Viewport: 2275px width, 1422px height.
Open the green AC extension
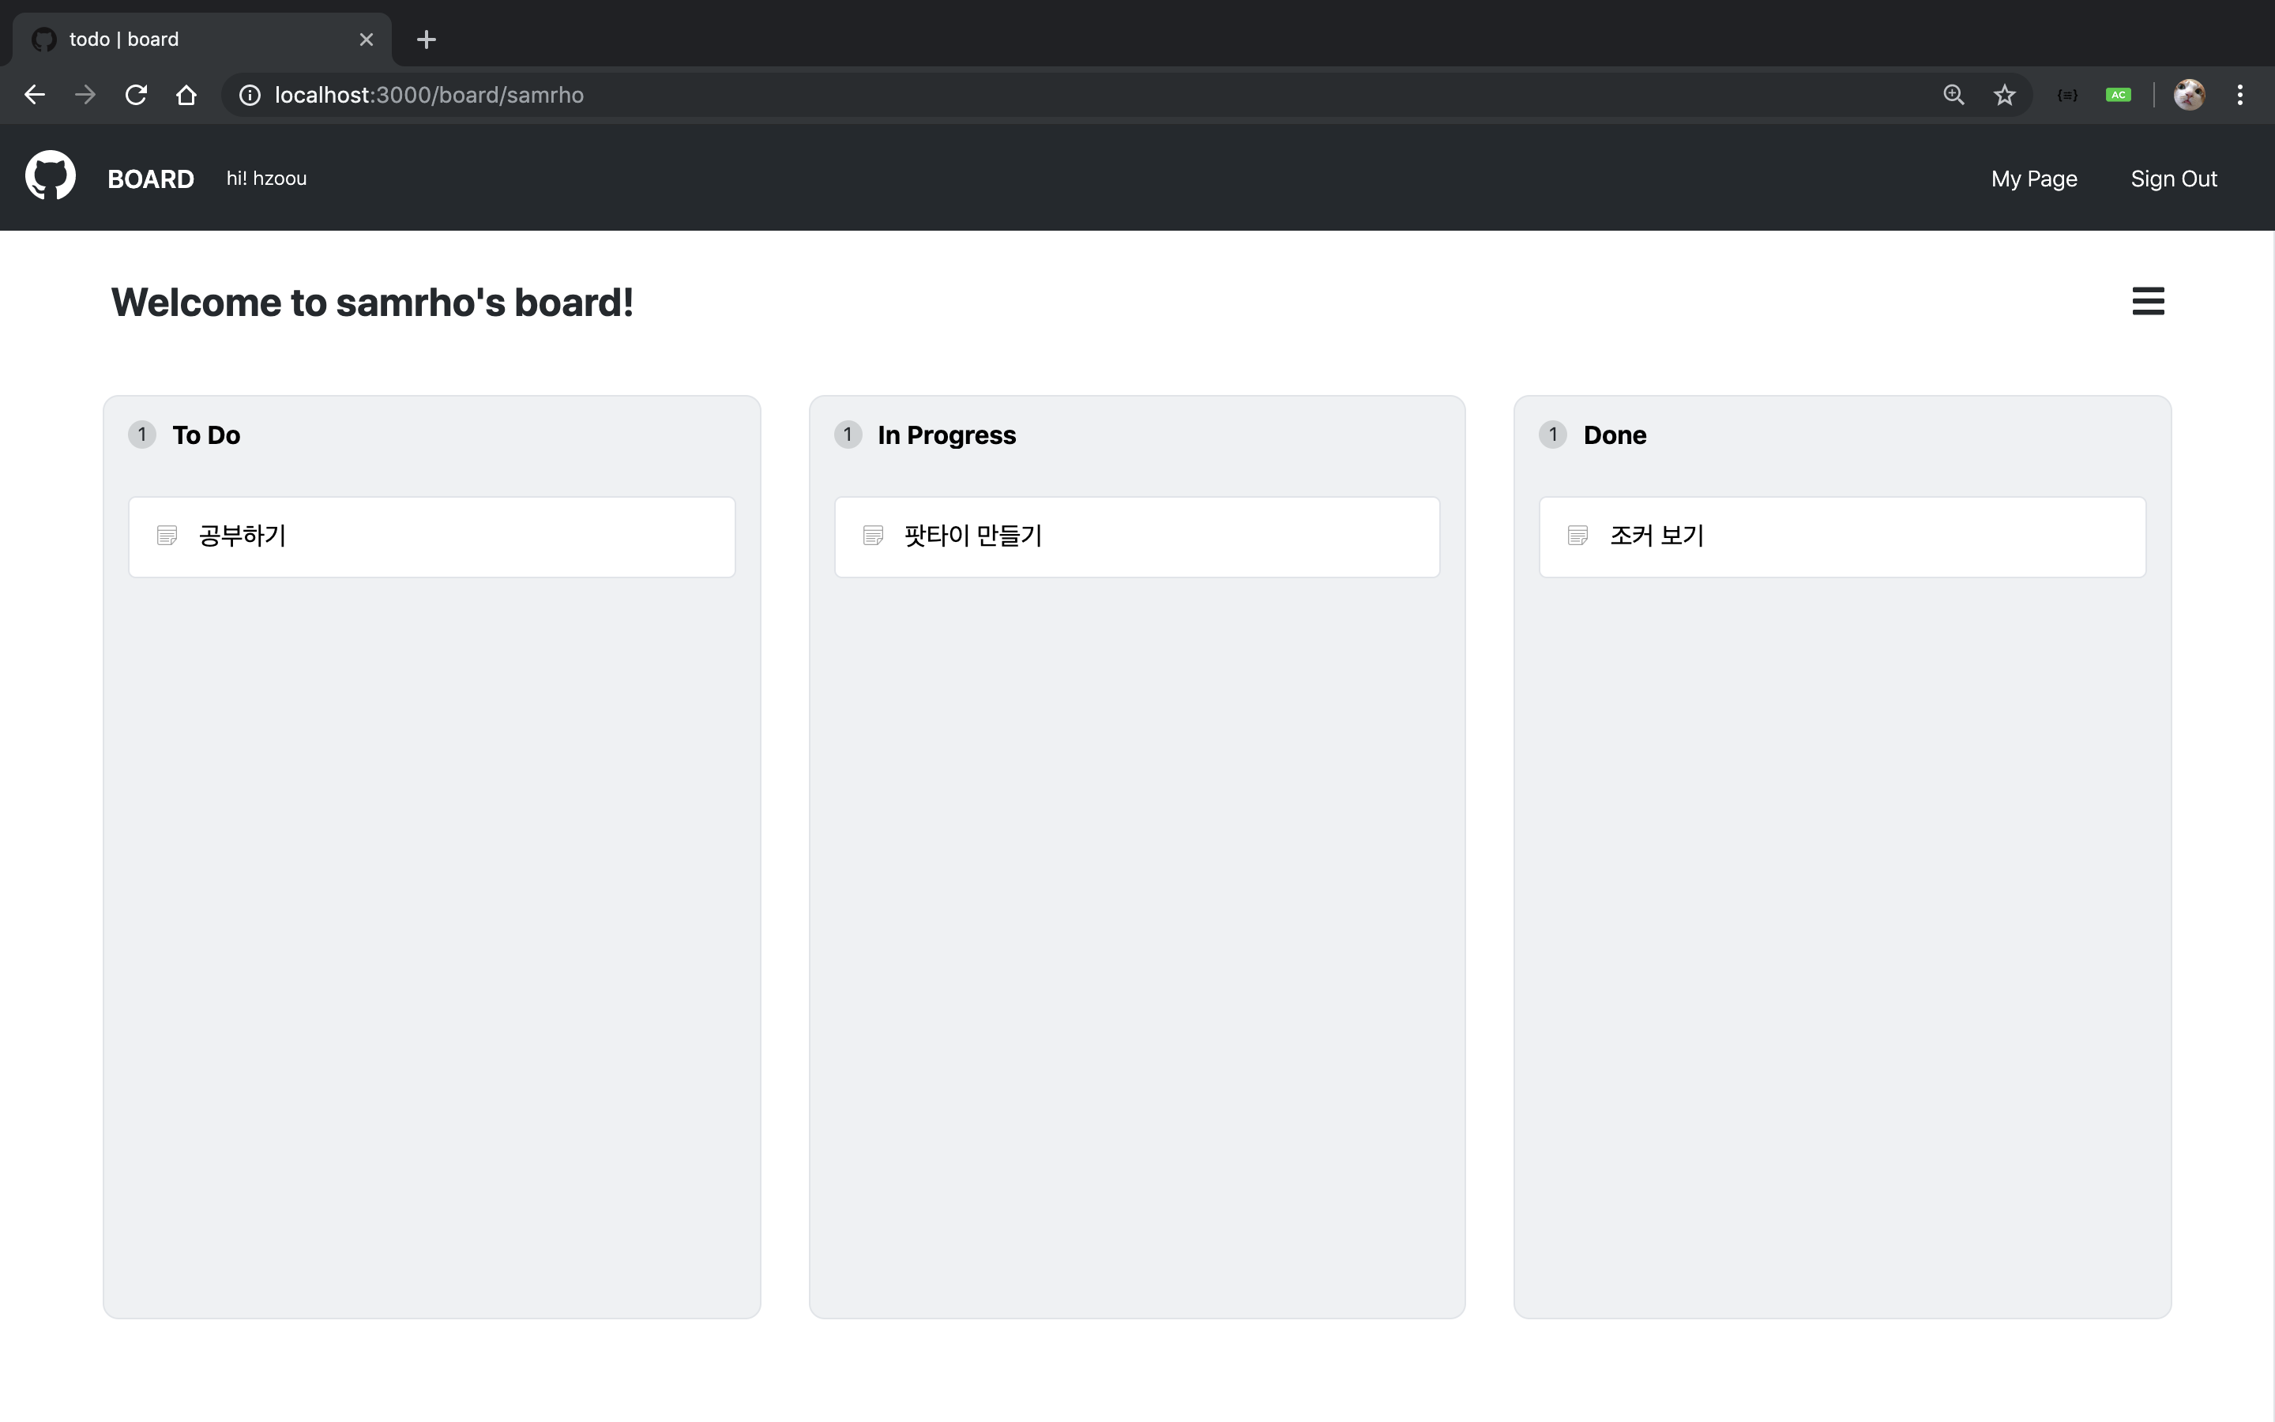pos(2118,95)
